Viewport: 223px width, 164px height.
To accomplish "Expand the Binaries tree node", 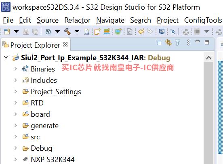I will tap(16, 69).
